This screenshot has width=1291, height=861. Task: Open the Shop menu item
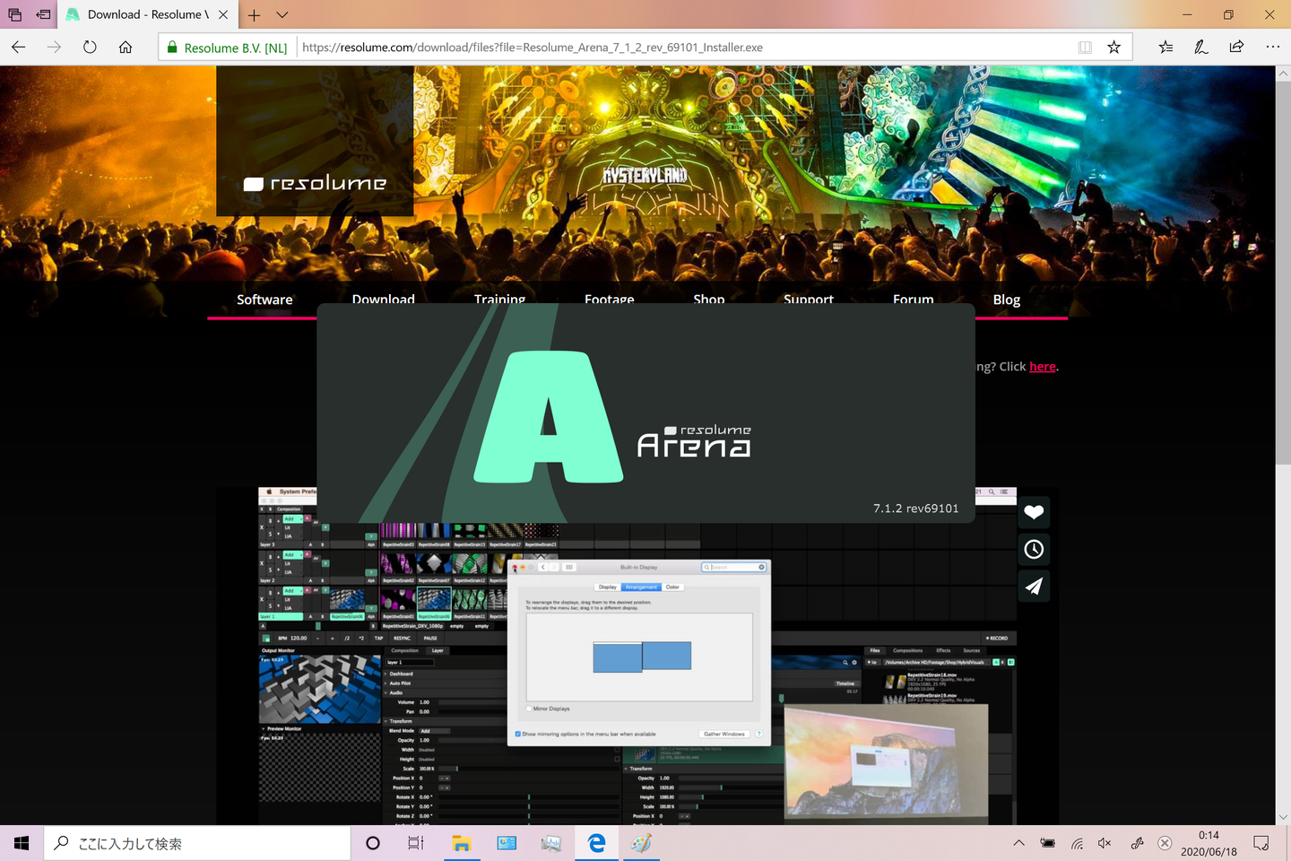tap(708, 299)
